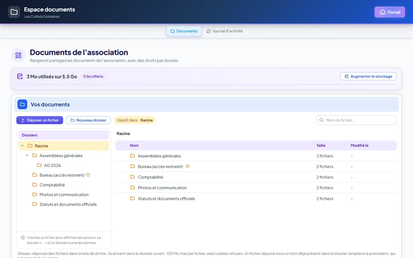Click folder icon of Assemblées générales table row
Viewport: 413px width, 258px height.
click(133, 156)
